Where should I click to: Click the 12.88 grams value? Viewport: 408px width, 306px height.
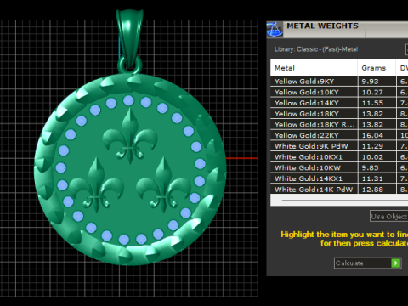(x=372, y=190)
